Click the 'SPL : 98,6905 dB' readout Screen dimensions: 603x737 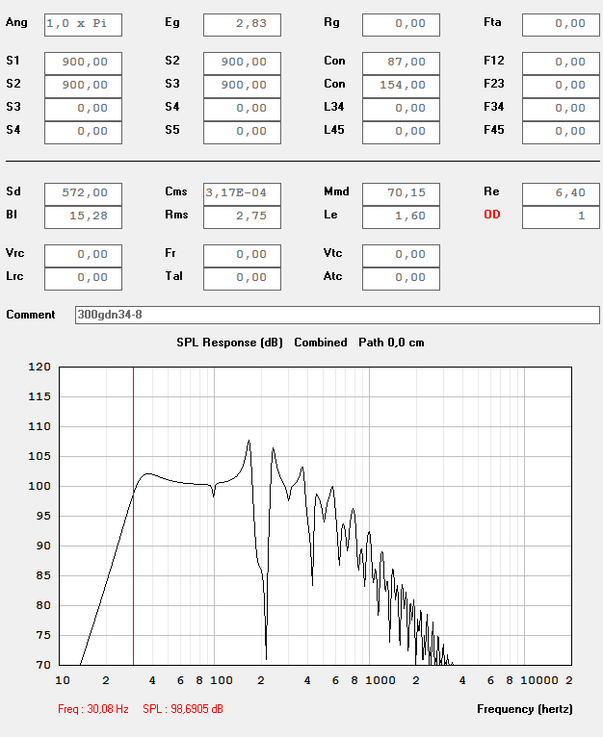183,709
